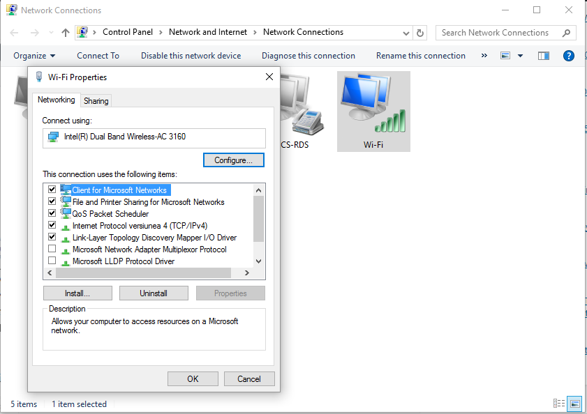
Task: Check Microsoft LLDP Protocol Driver checkbox
Action: point(52,261)
